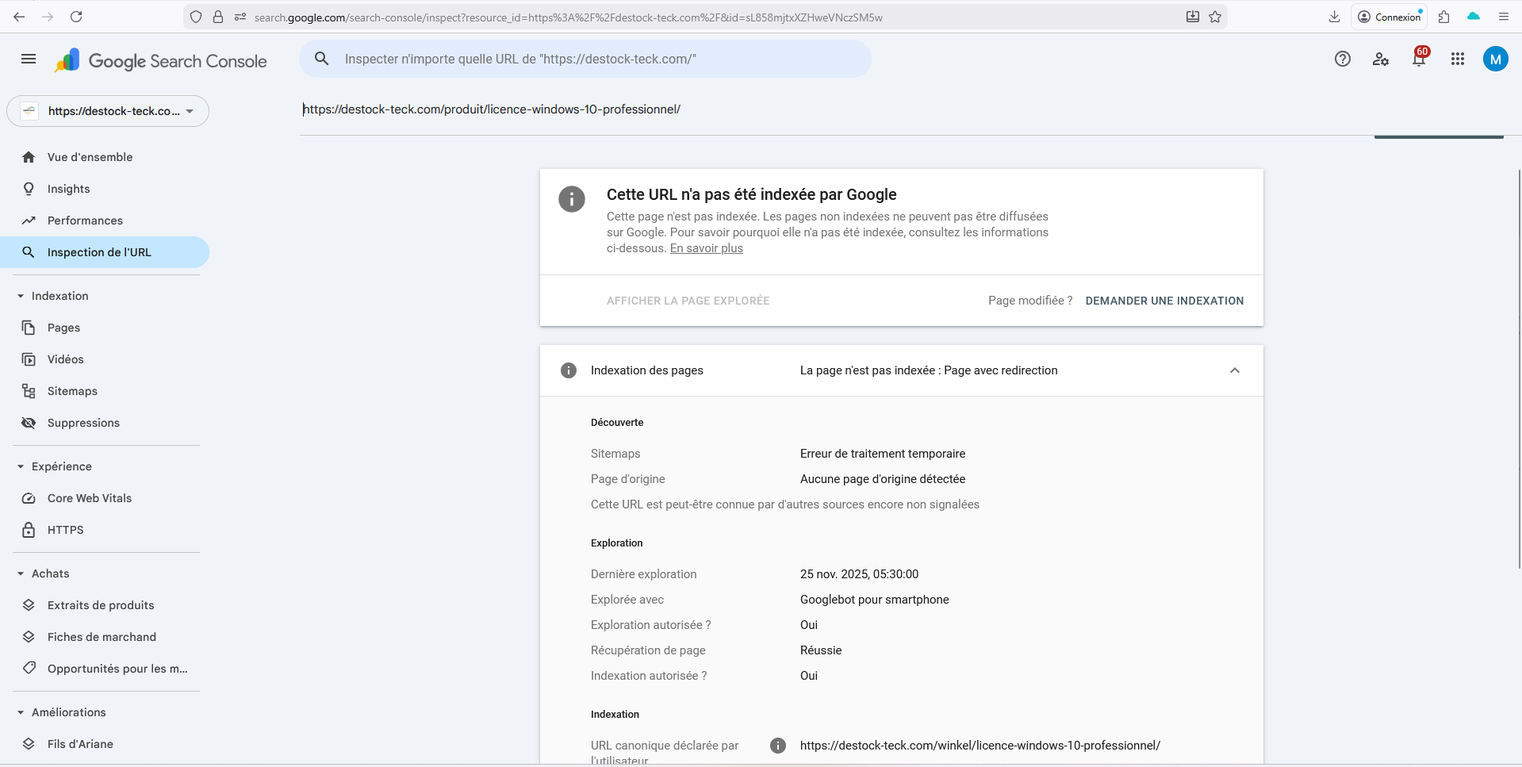Open Core Web Vitals report
This screenshot has width=1522, height=767.
point(90,498)
